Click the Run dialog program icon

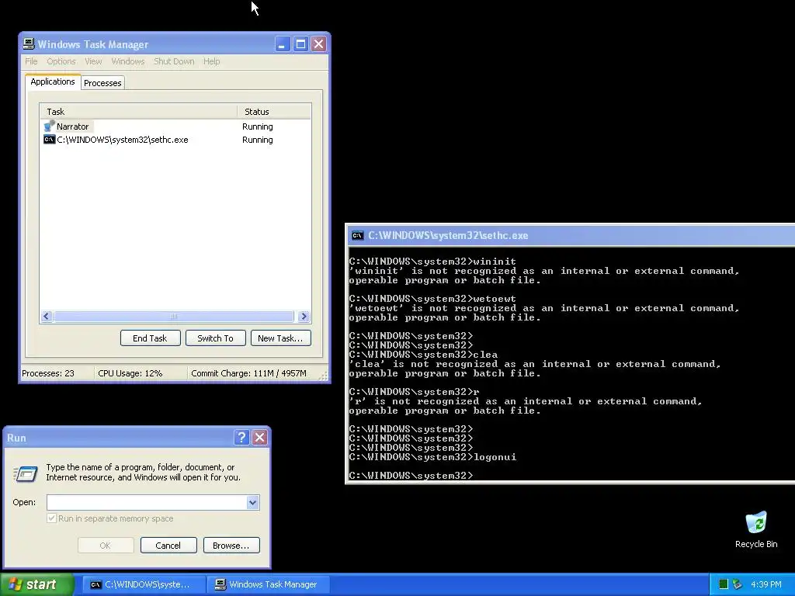(x=26, y=474)
